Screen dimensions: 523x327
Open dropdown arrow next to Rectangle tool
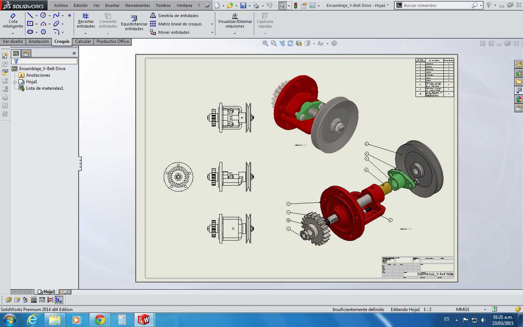pyautogui.click(x=36, y=24)
